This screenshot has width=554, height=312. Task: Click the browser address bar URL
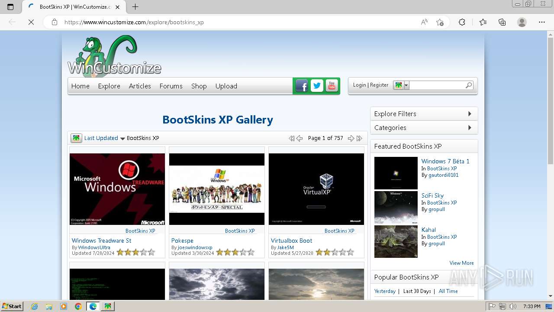[134, 22]
